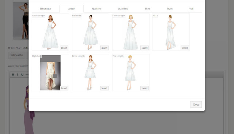Select the Ankle Length dress illustration
234x134 pixels.
coord(50,32)
